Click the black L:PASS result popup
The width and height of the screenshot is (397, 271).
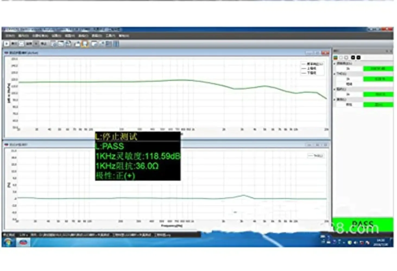137,156
